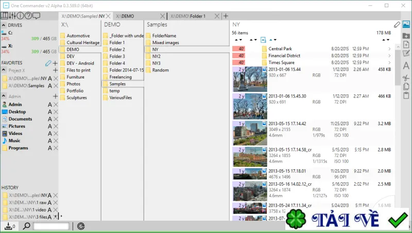This screenshot has height=233, width=412.
Task: Click the first sort arrows above age column
Action: pos(238,40)
